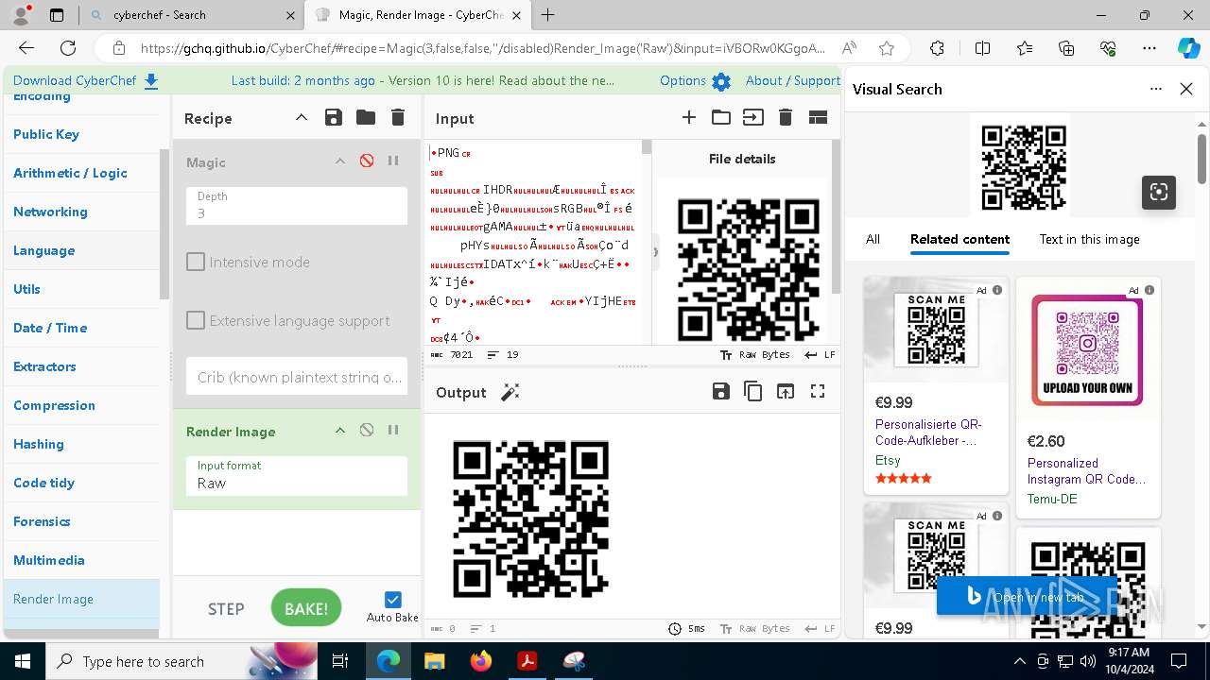Open a file as input

point(753,117)
